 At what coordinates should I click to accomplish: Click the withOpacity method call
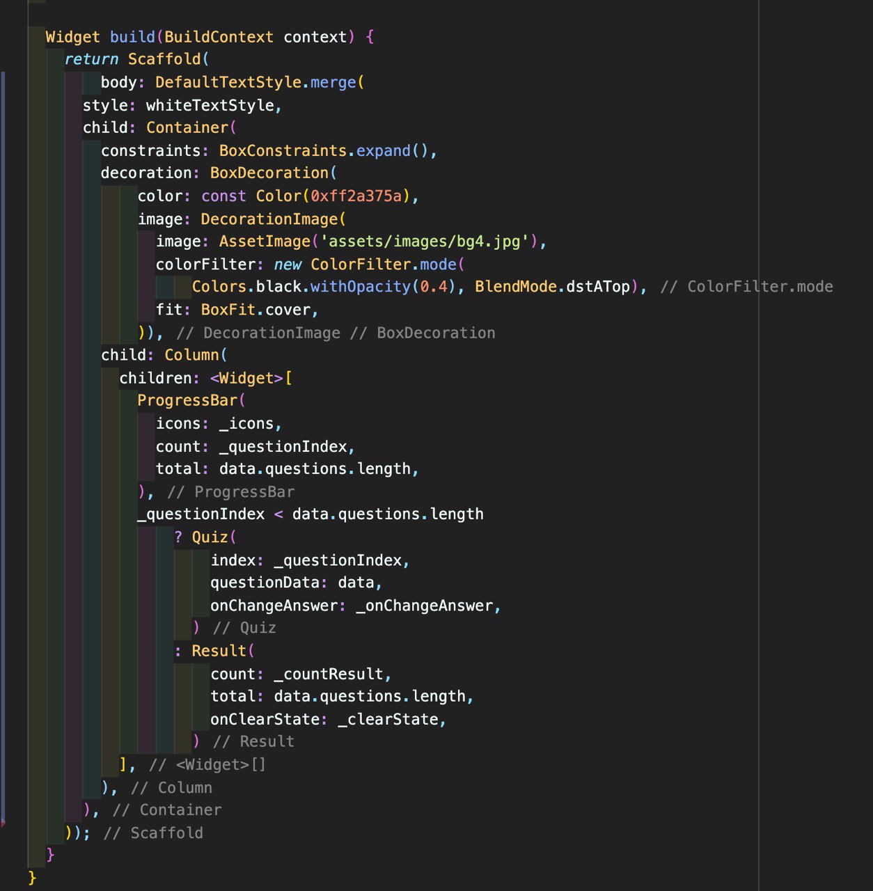(361, 286)
